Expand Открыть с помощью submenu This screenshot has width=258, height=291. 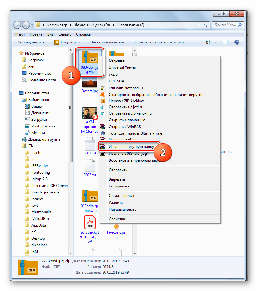coord(216,120)
